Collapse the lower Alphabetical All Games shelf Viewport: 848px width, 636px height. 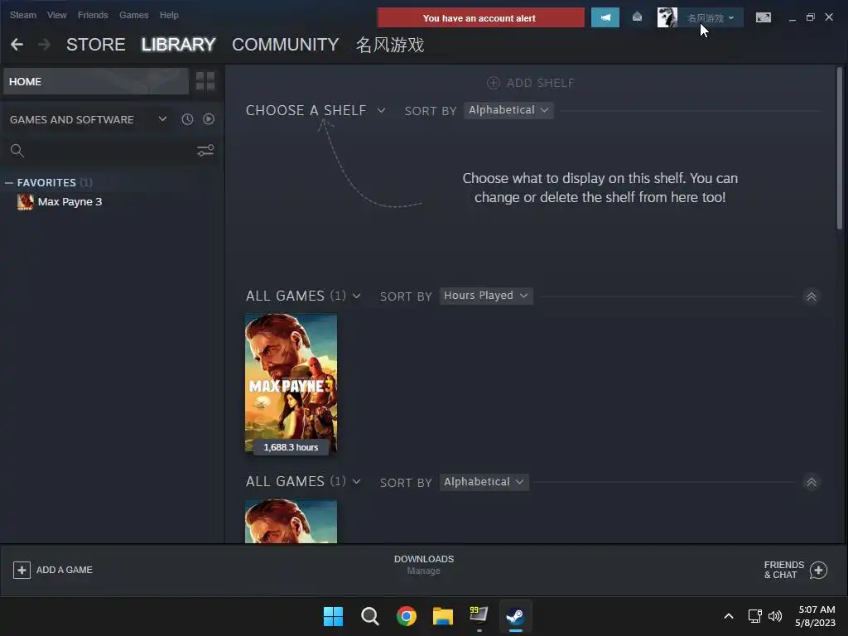[x=812, y=482]
